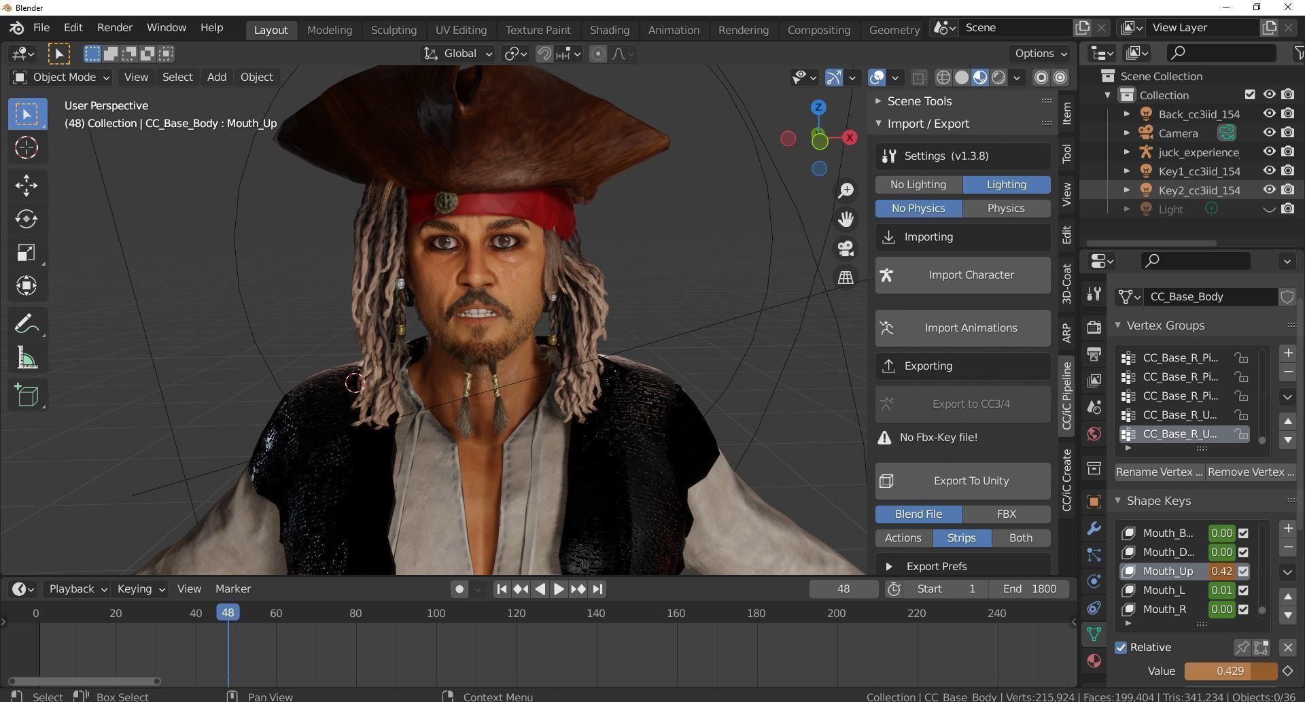The width and height of the screenshot is (1305, 702).
Task: Open the CC/iC Create sidebar tab
Action: pyautogui.click(x=1066, y=480)
